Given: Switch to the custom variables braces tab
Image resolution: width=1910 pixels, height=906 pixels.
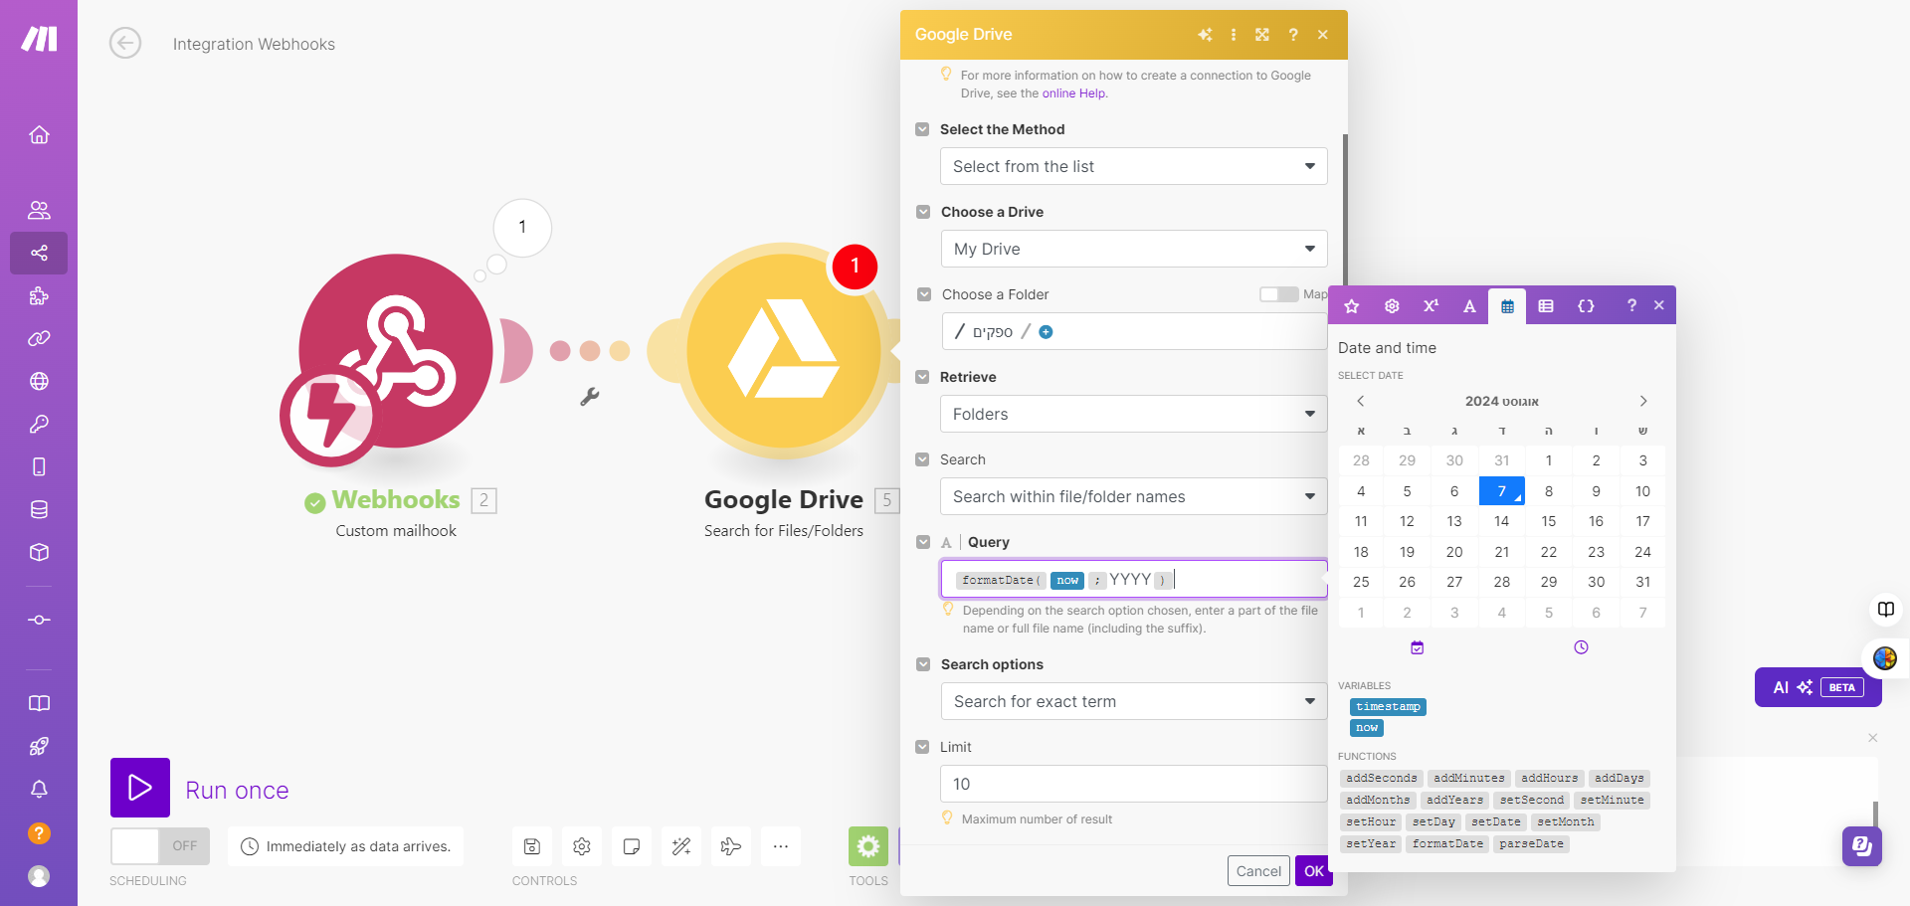Looking at the screenshot, I should [x=1586, y=306].
